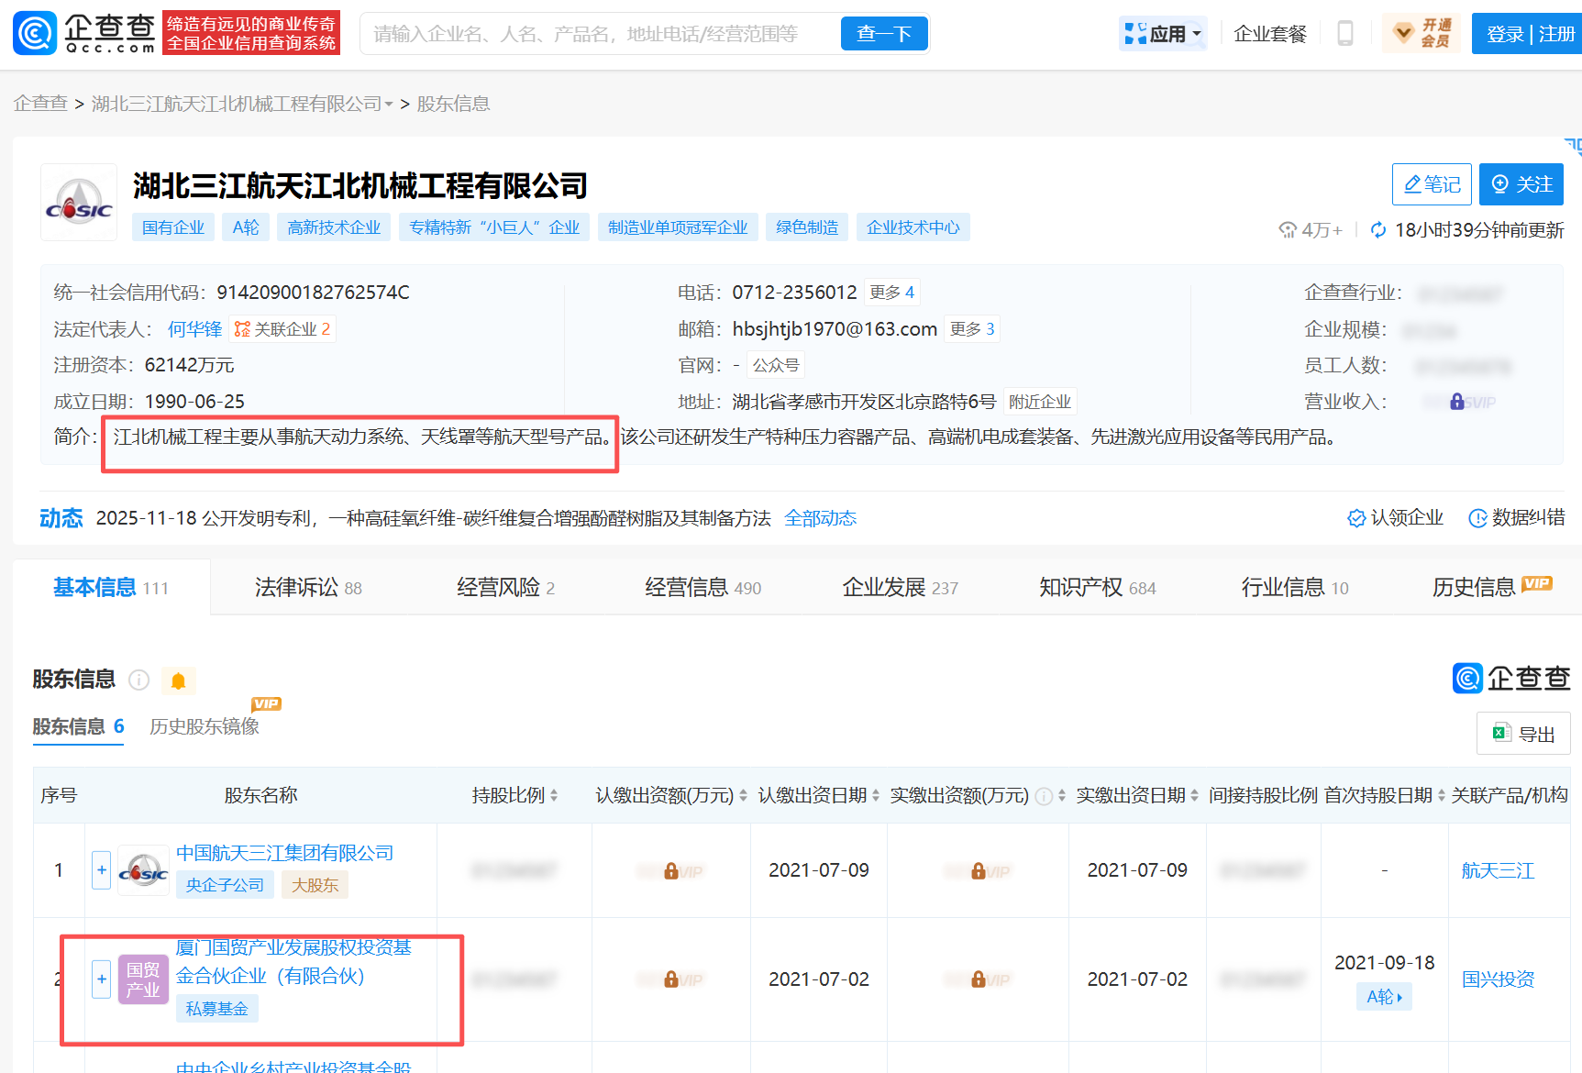Click info icon in 实缴出资额 header
The height and width of the screenshot is (1073, 1582).
coord(1044,796)
